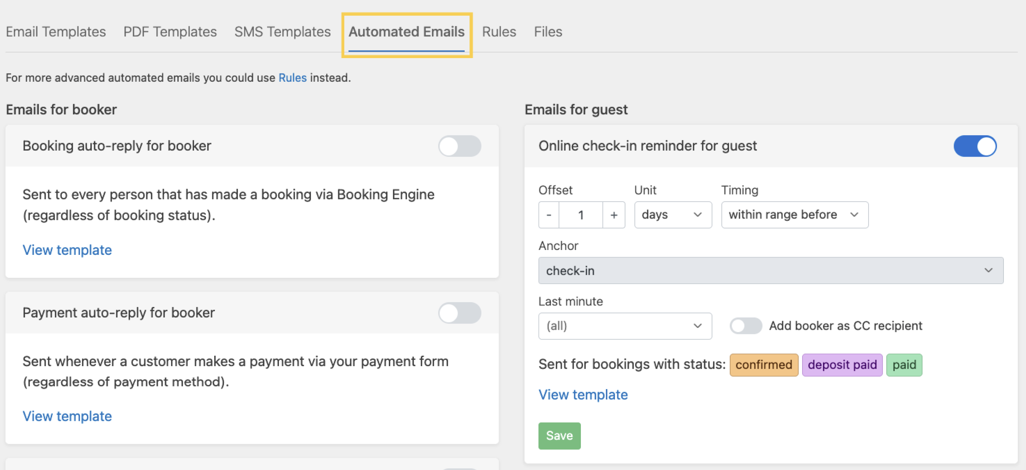
Task: Open the Unit days dropdown
Action: (673, 215)
